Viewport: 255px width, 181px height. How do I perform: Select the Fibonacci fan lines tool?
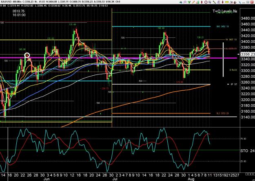[x=218, y=2]
